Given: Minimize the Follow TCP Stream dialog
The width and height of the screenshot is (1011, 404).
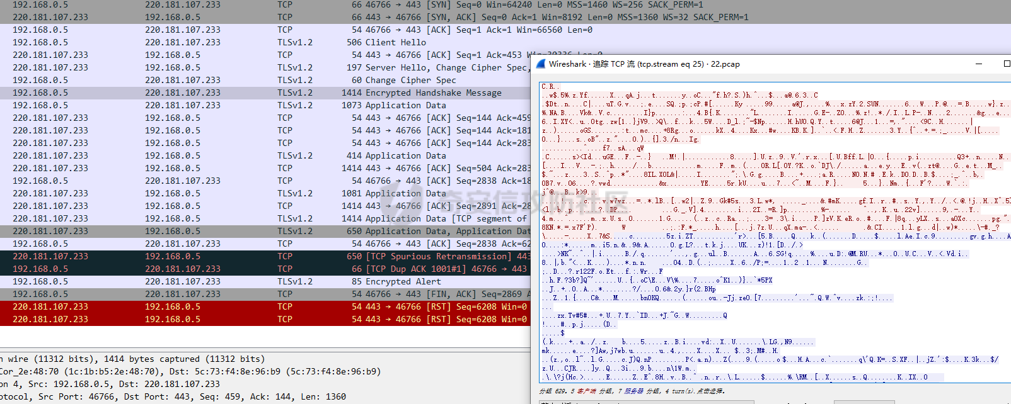Looking at the screenshot, I should [x=979, y=64].
